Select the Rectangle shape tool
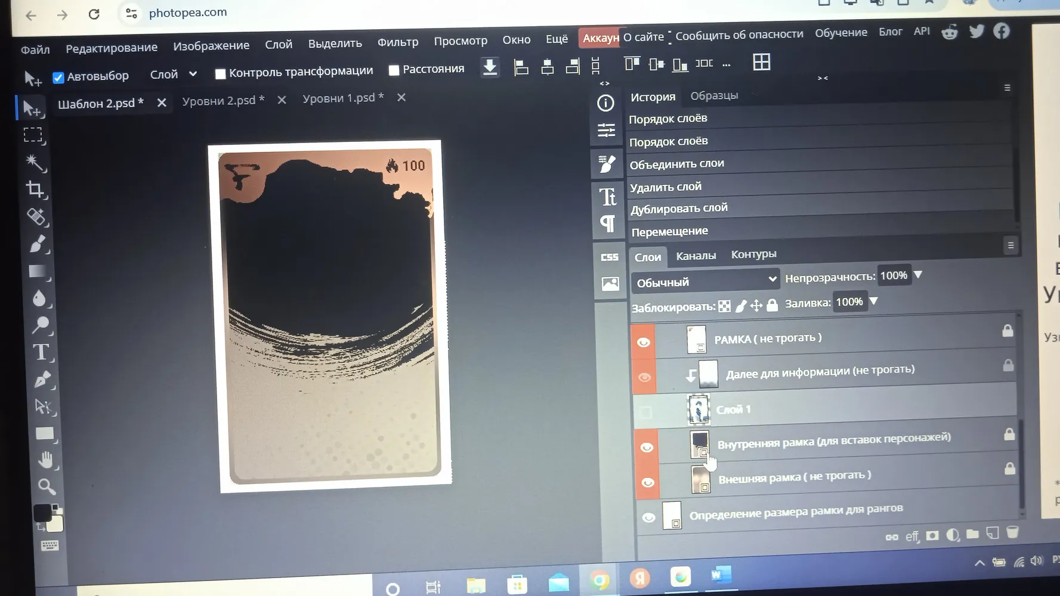 coord(45,433)
